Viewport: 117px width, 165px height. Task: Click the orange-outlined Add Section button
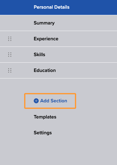click(50, 101)
